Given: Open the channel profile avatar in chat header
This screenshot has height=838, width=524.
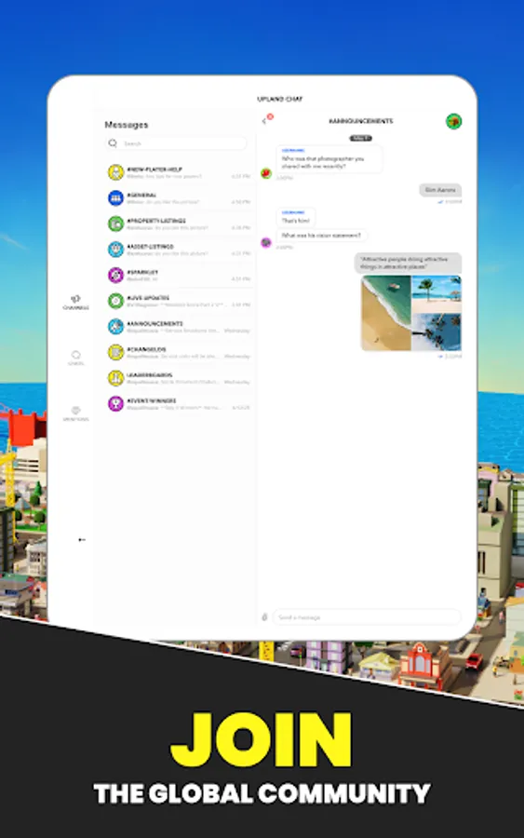Looking at the screenshot, I should (453, 121).
